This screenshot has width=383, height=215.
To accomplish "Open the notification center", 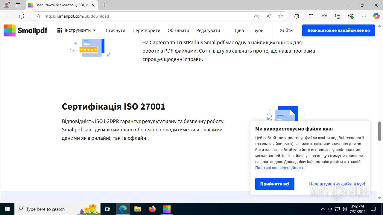I will pyautogui.click(x=373, y=209).
